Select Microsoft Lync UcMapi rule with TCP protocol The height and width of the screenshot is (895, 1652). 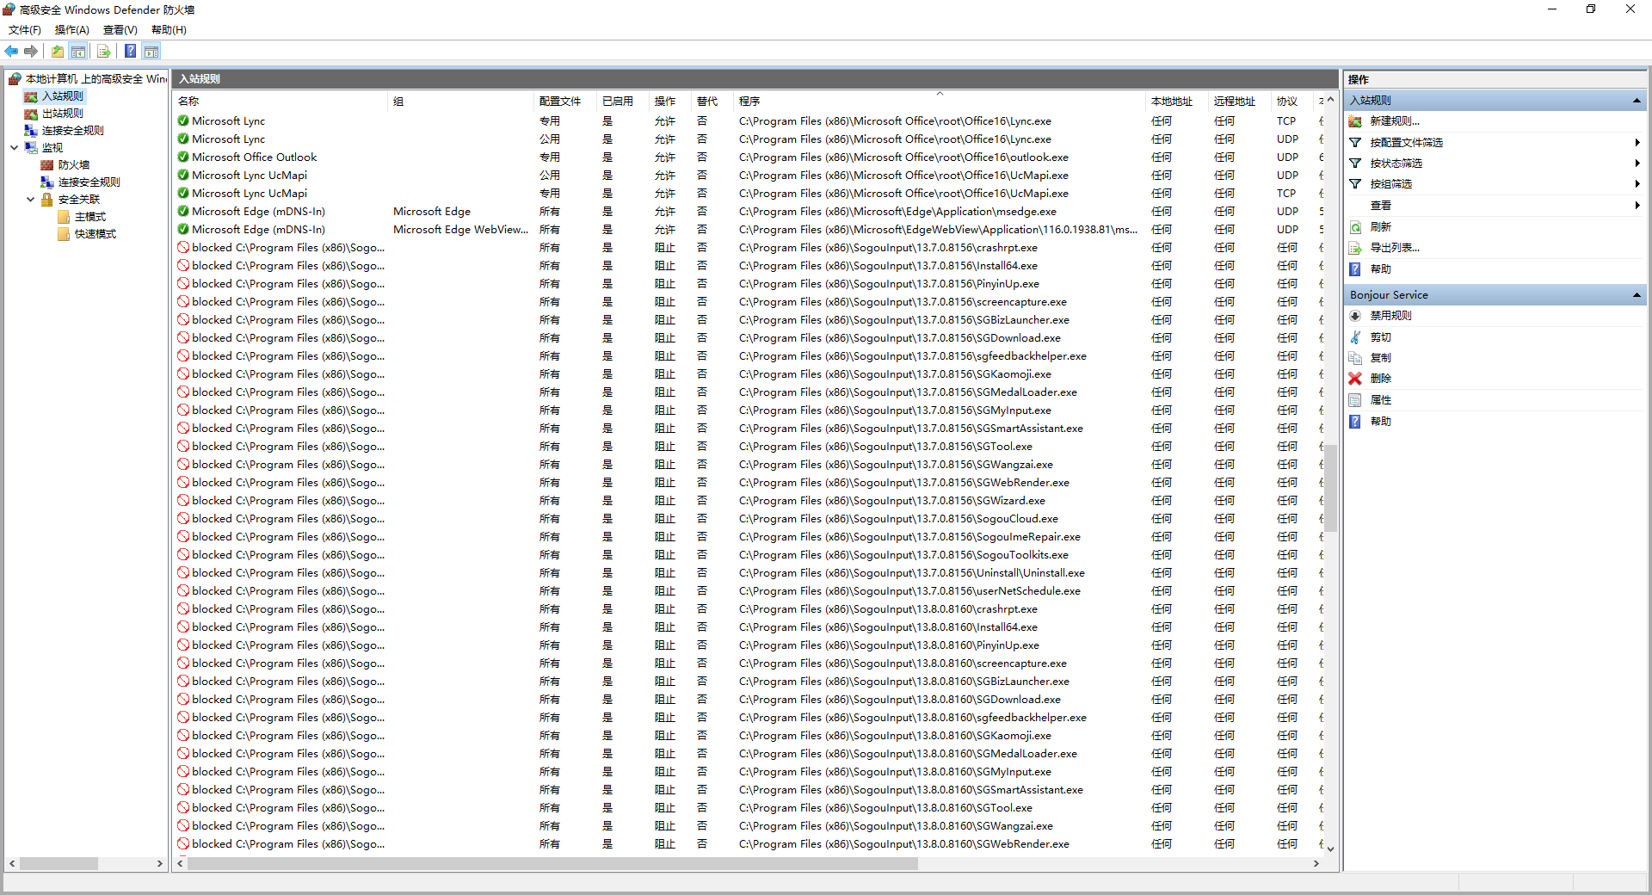pyautogui.click(x=749, y=194)
